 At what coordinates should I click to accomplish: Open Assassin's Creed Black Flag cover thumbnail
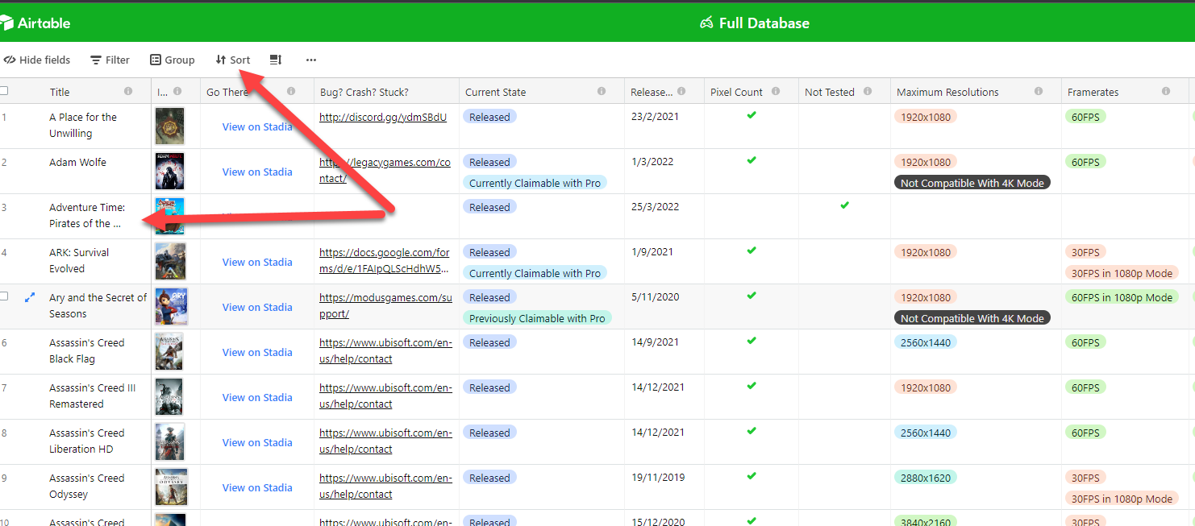click(x=169, y=352)
